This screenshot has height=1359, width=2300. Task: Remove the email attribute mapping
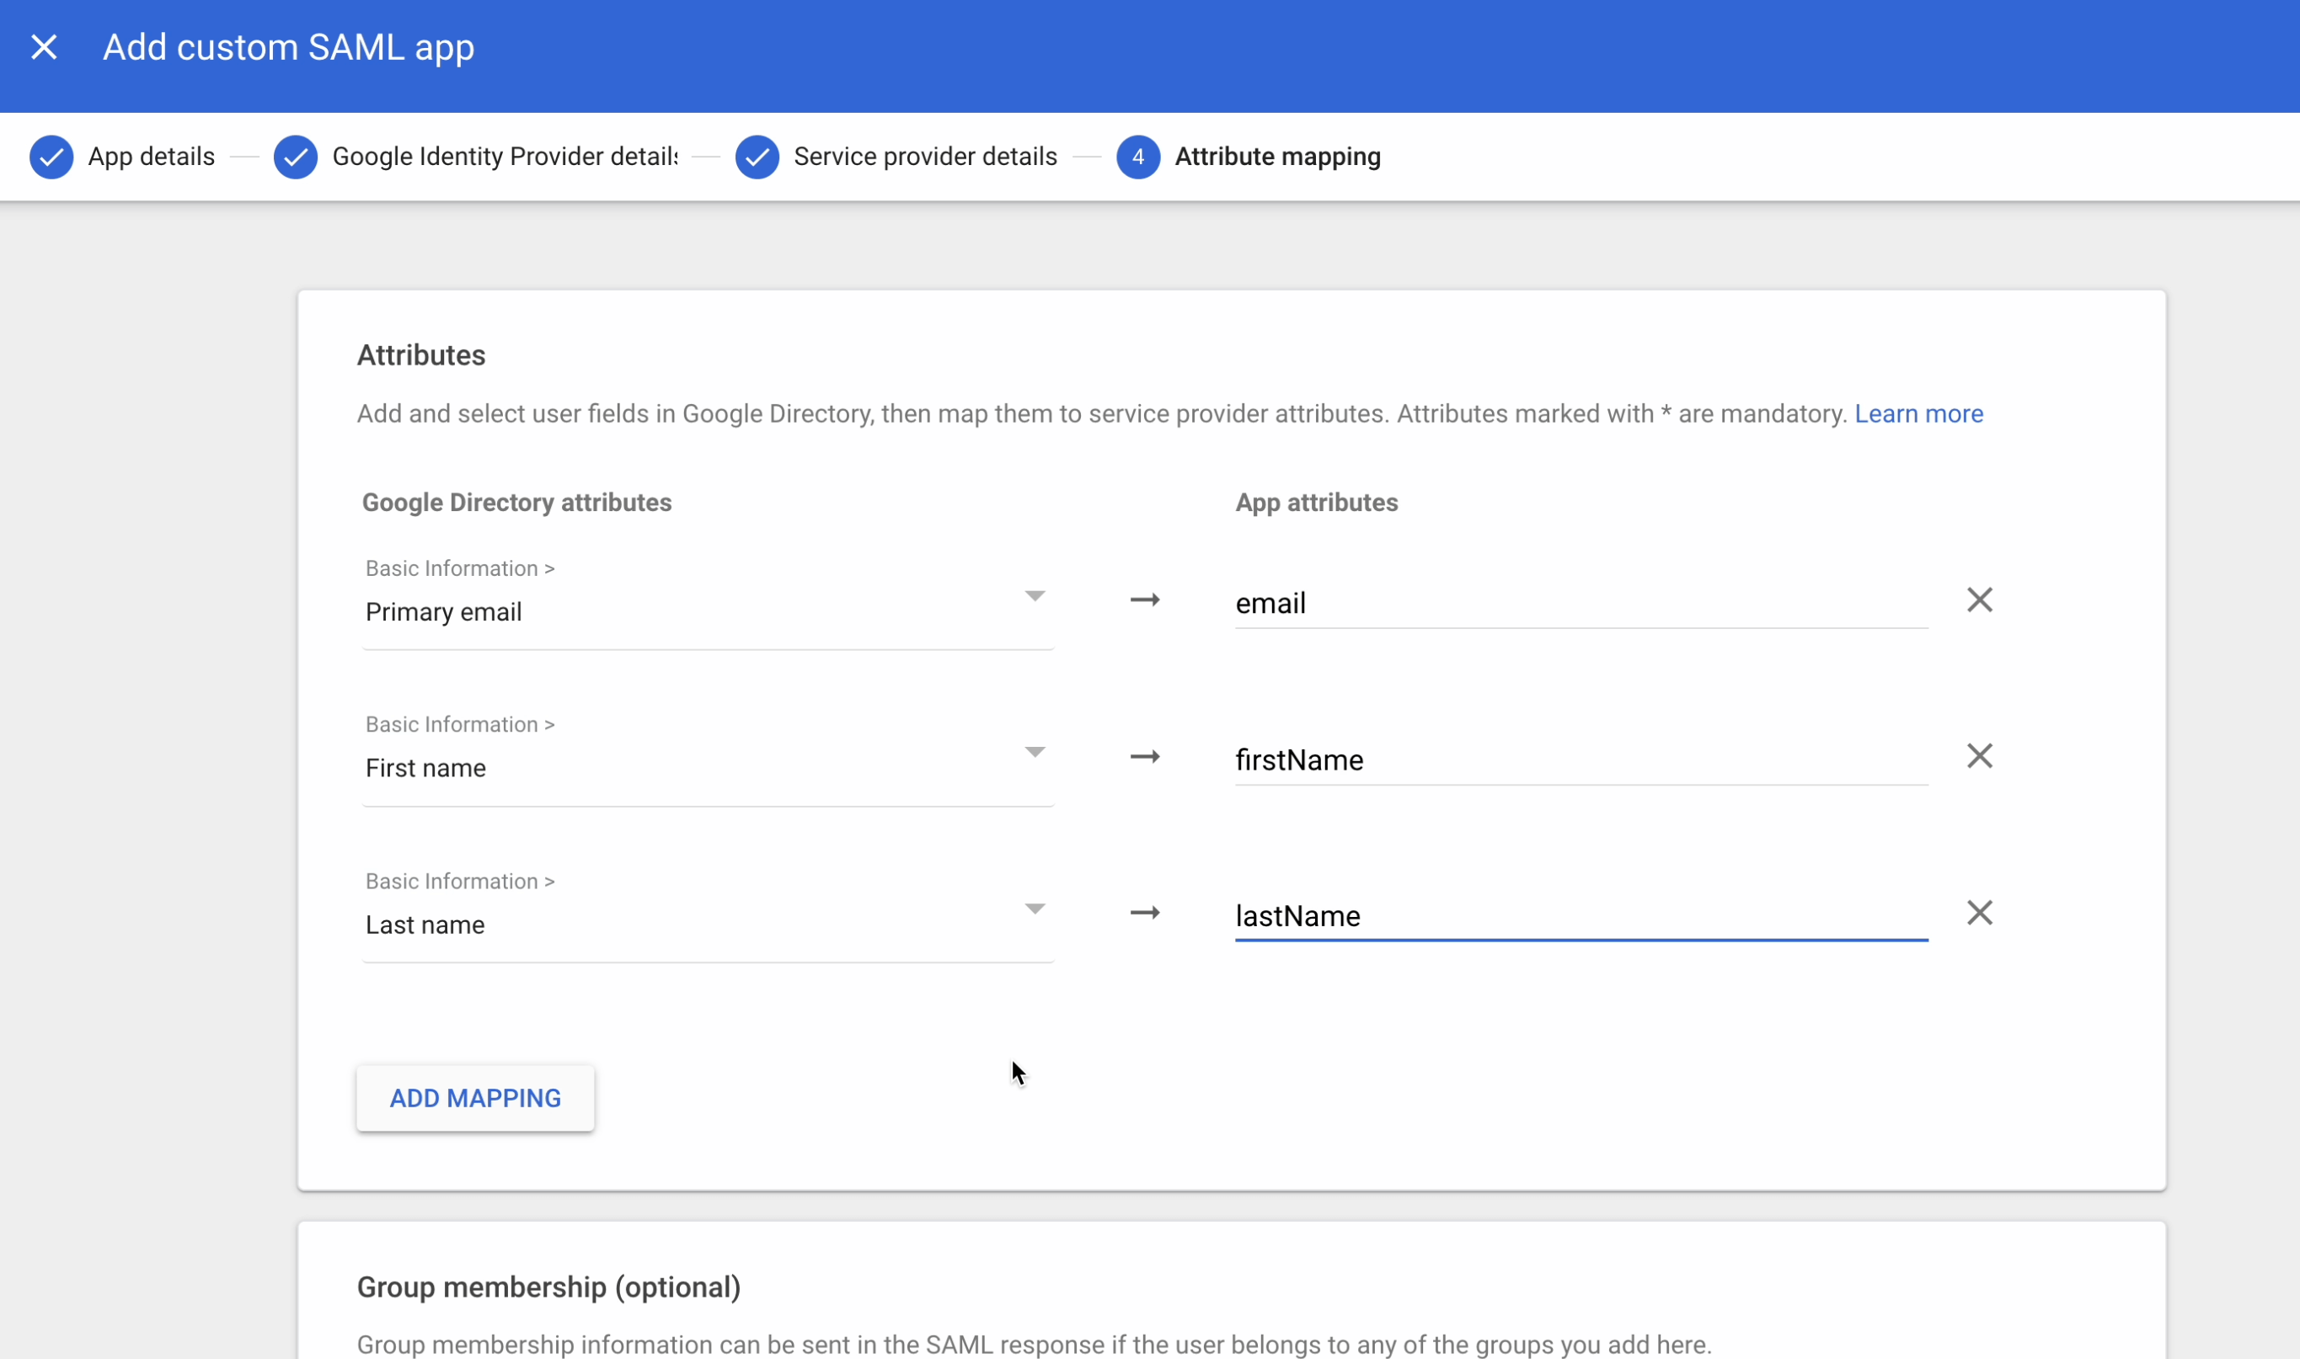[x=1979, y=599]
